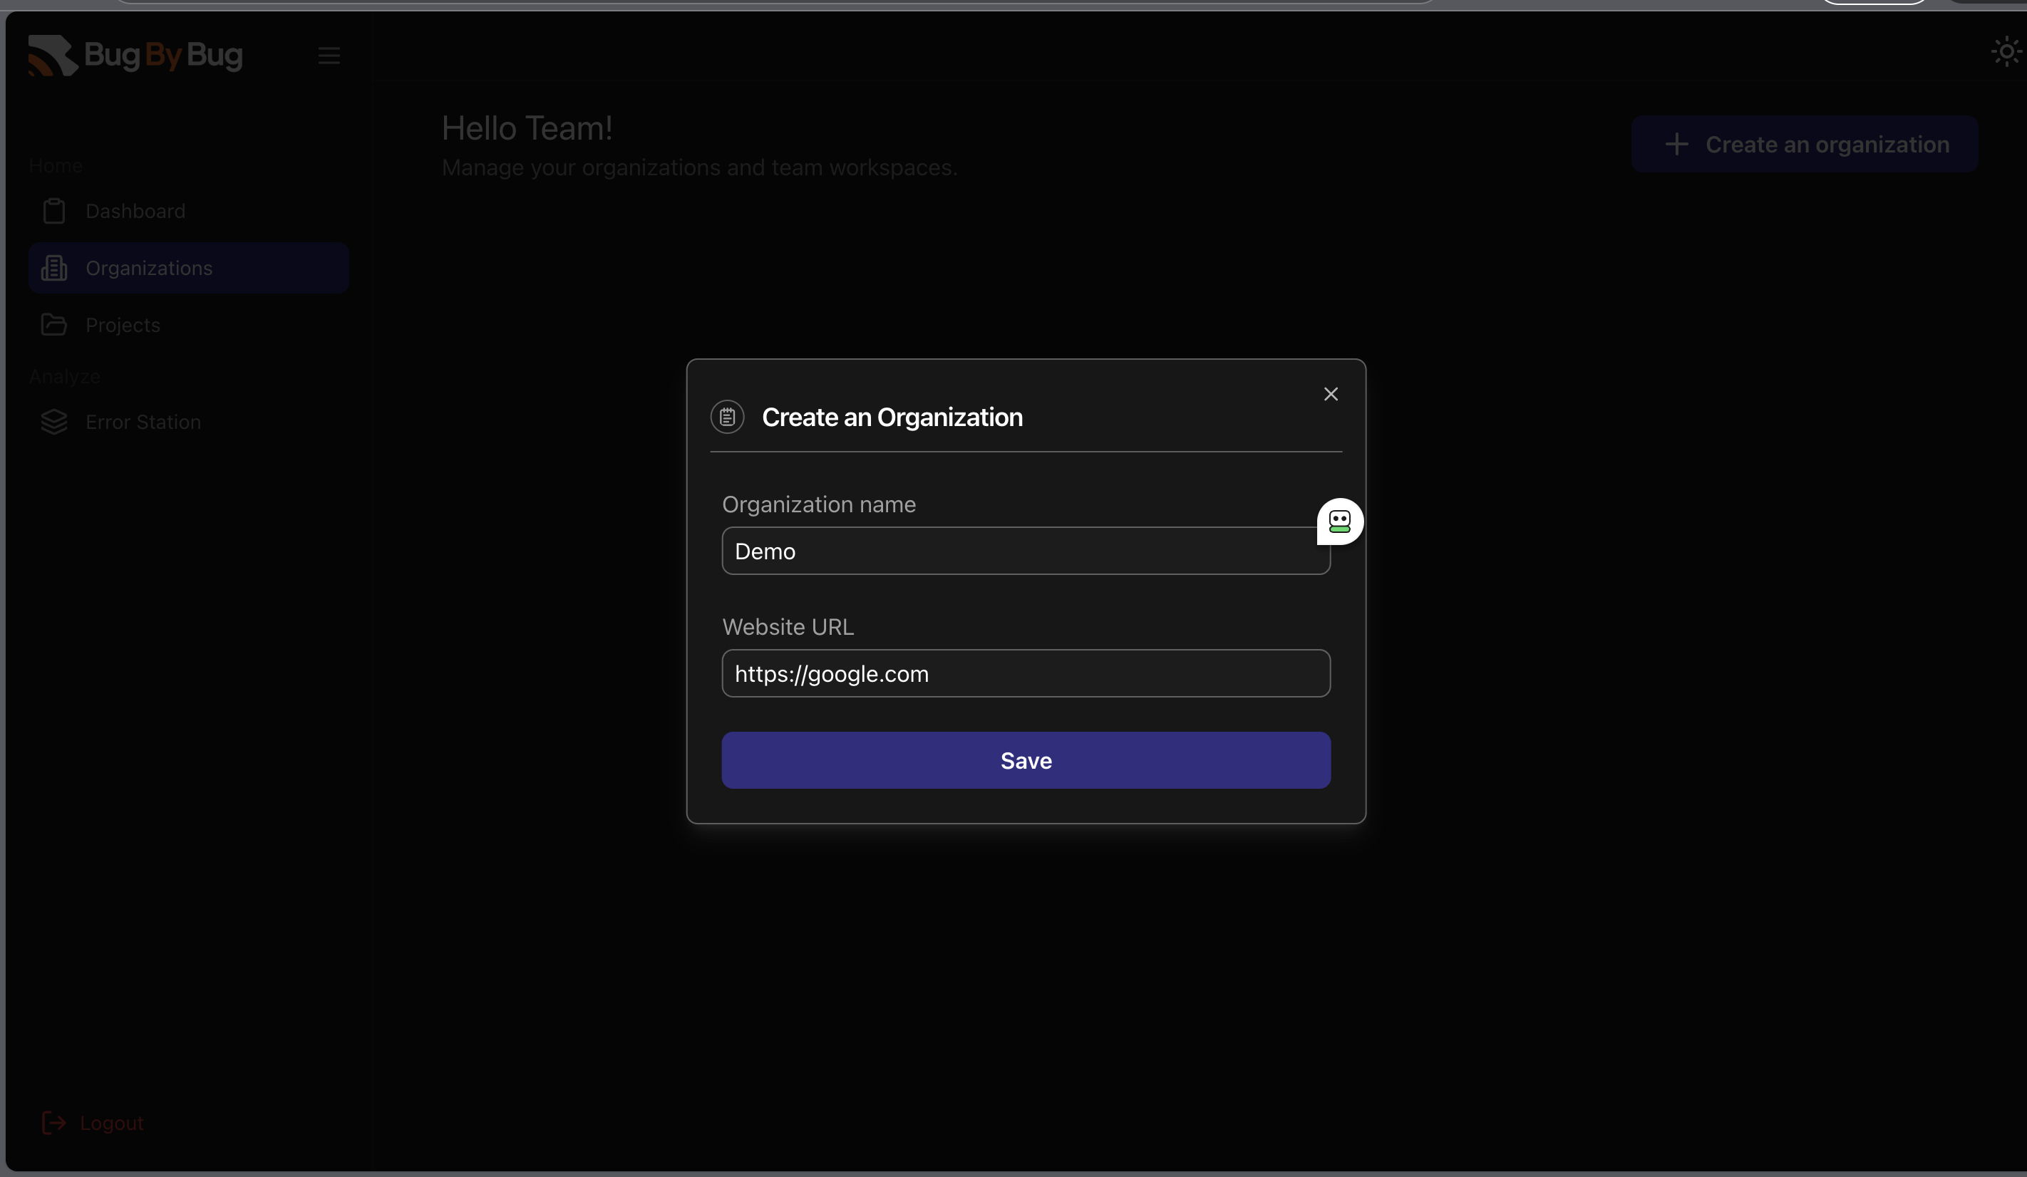Select the Website URL field with google.com
2027x1177 pixels.
coord(1026,674)
